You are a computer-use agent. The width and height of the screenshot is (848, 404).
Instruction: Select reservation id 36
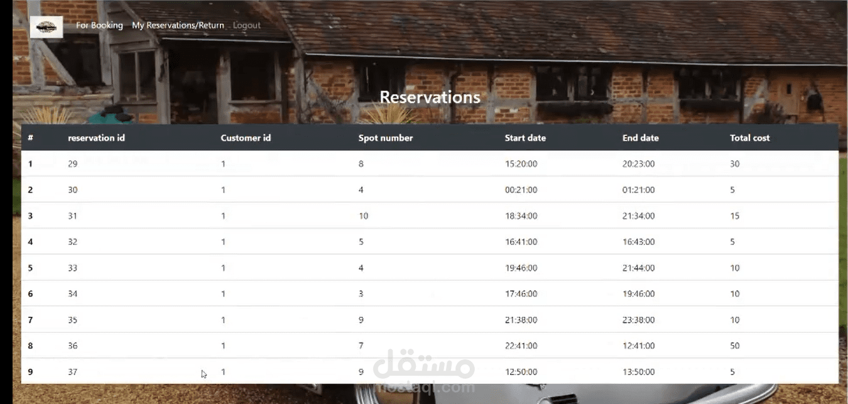click(73, 346)
